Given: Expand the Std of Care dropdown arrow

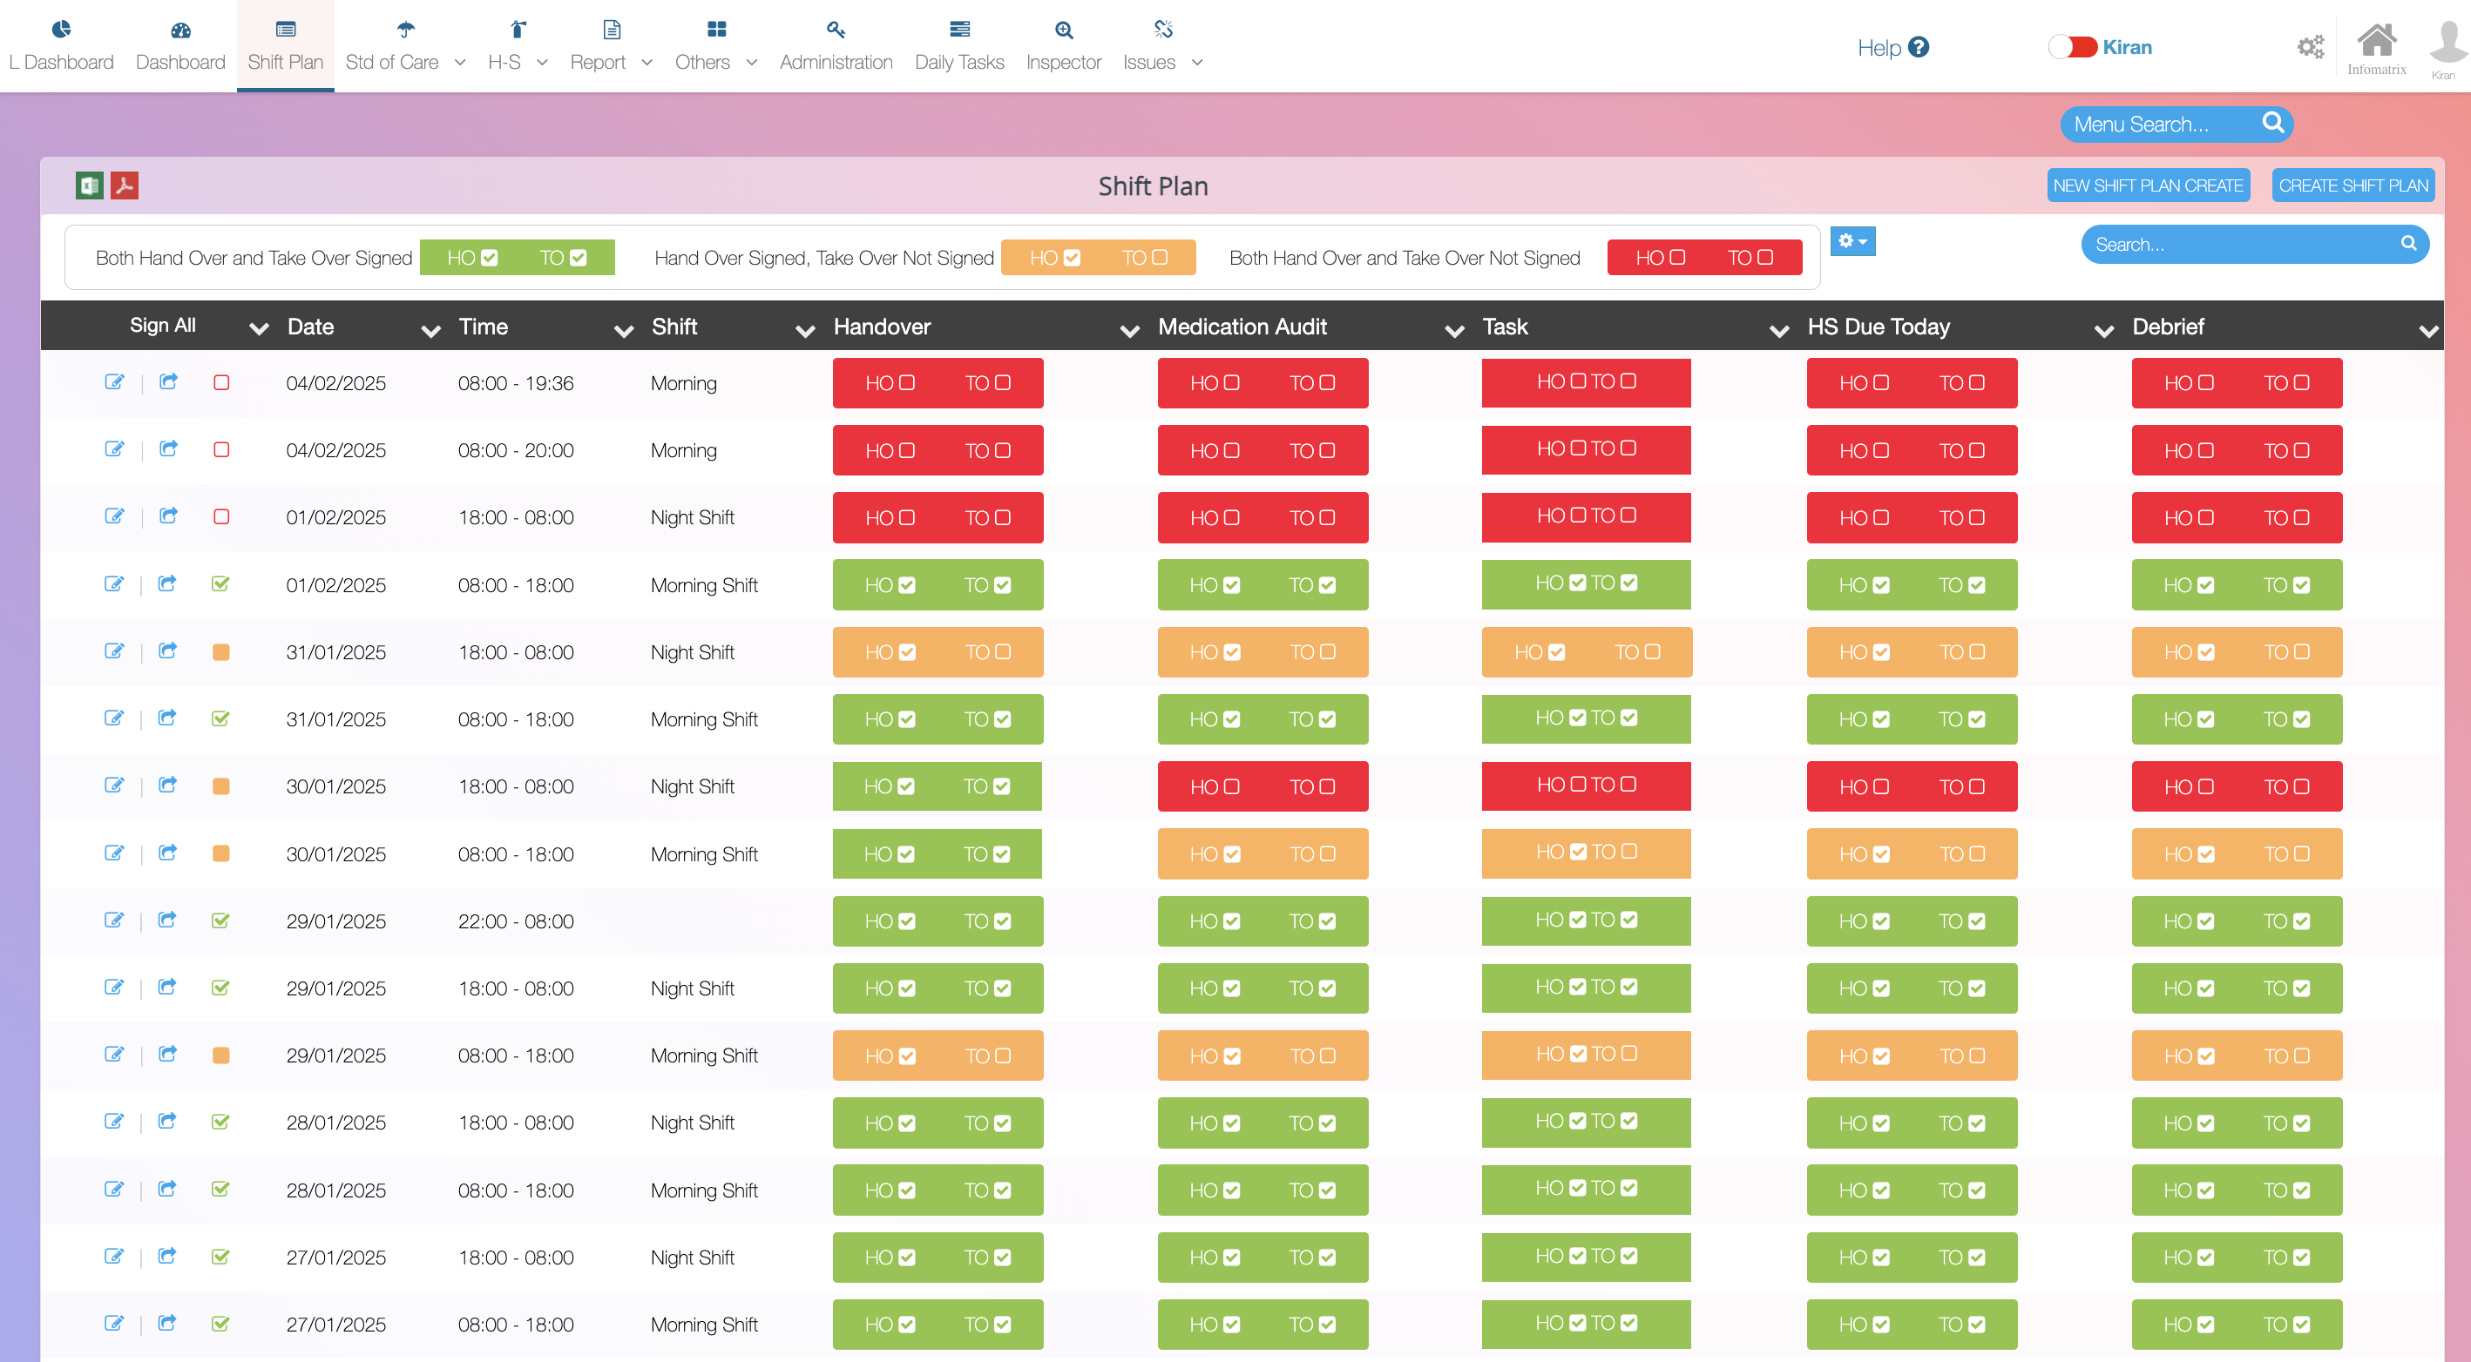Looking at the screenshot, I should coord(460,63).
